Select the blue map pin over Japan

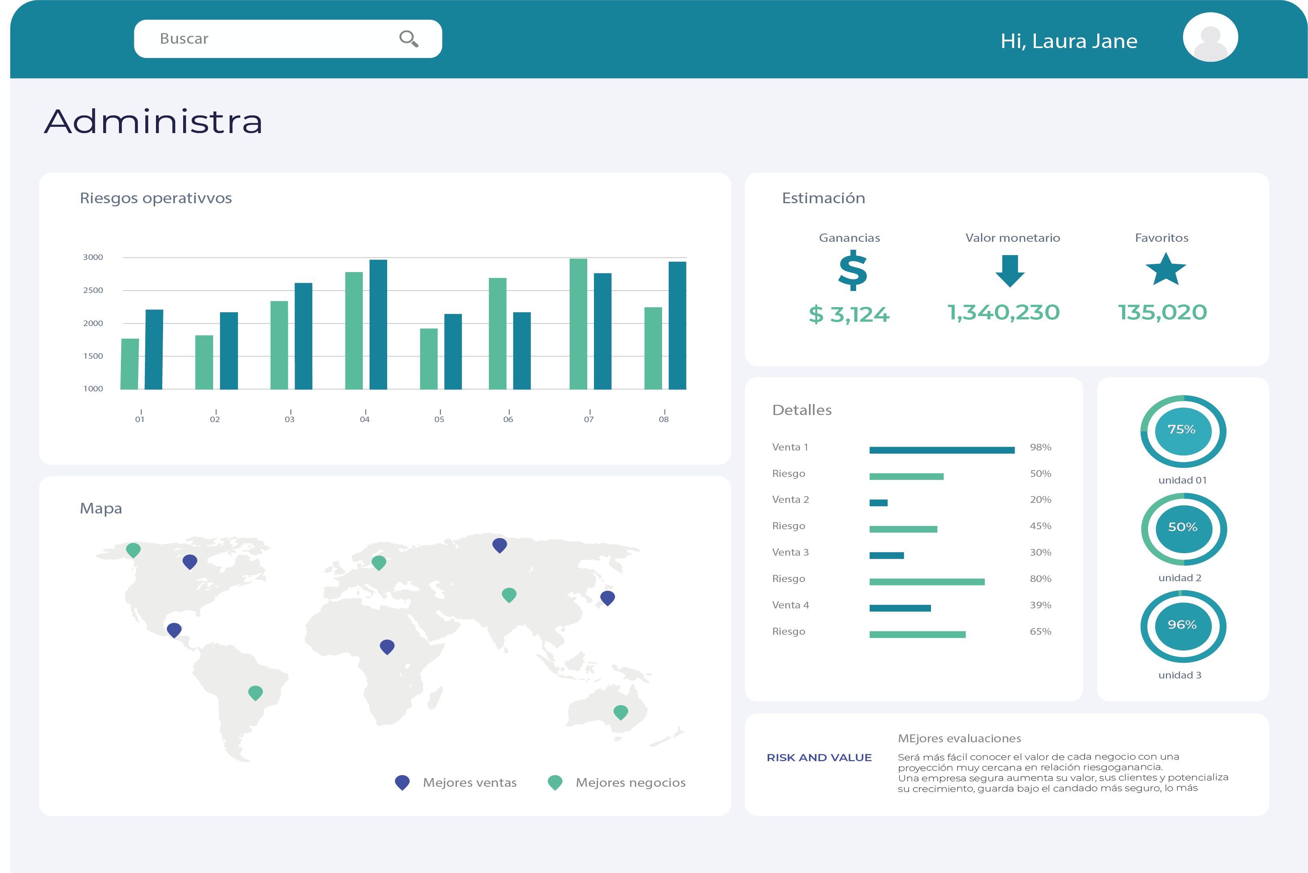[x=607, y=597]
